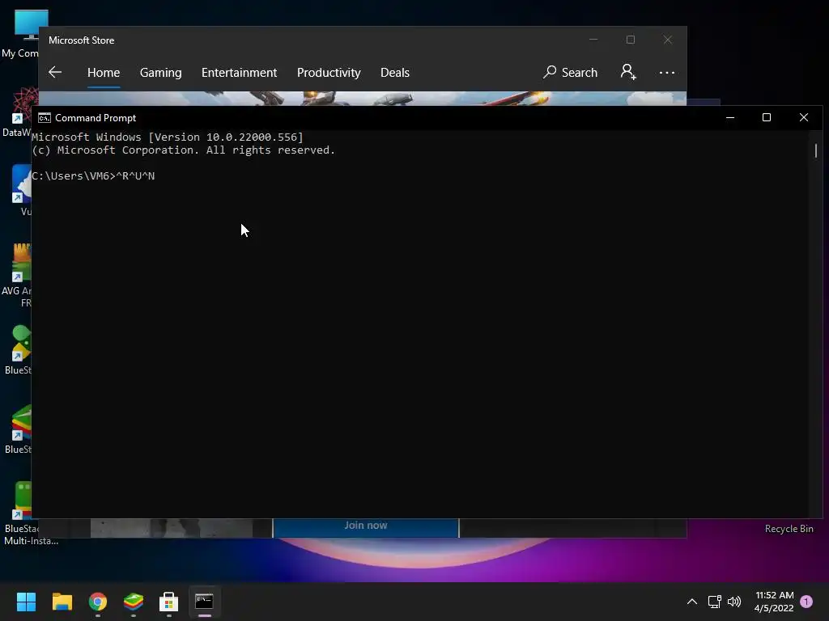This screenshot has height=621, width=829.
Task: Switch to the Gaming tab
Action: tap(161, 72)
